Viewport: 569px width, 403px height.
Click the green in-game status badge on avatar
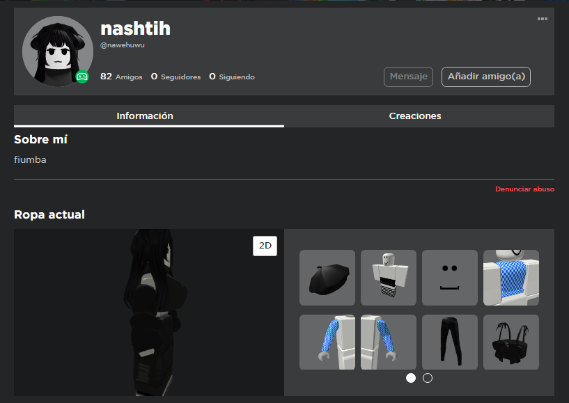pyautogui.click(x=82, y=77)
